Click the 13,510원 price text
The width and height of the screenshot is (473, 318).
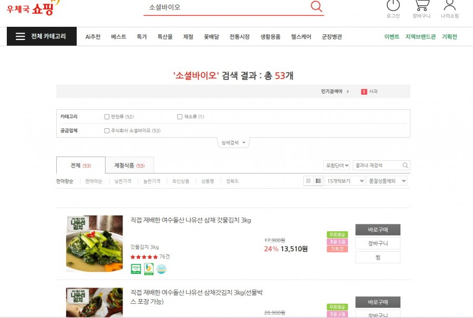(x=294, y=249)
